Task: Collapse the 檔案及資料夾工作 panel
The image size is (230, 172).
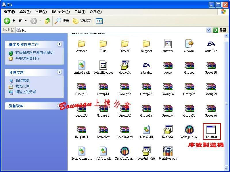Action: 60,44
